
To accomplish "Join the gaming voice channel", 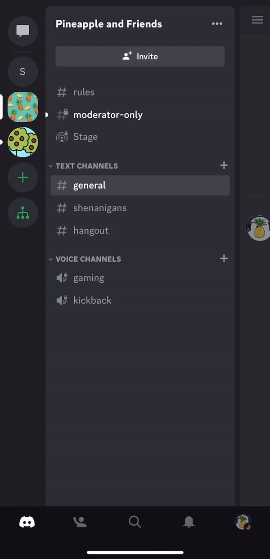I will (x=88, y=278).
